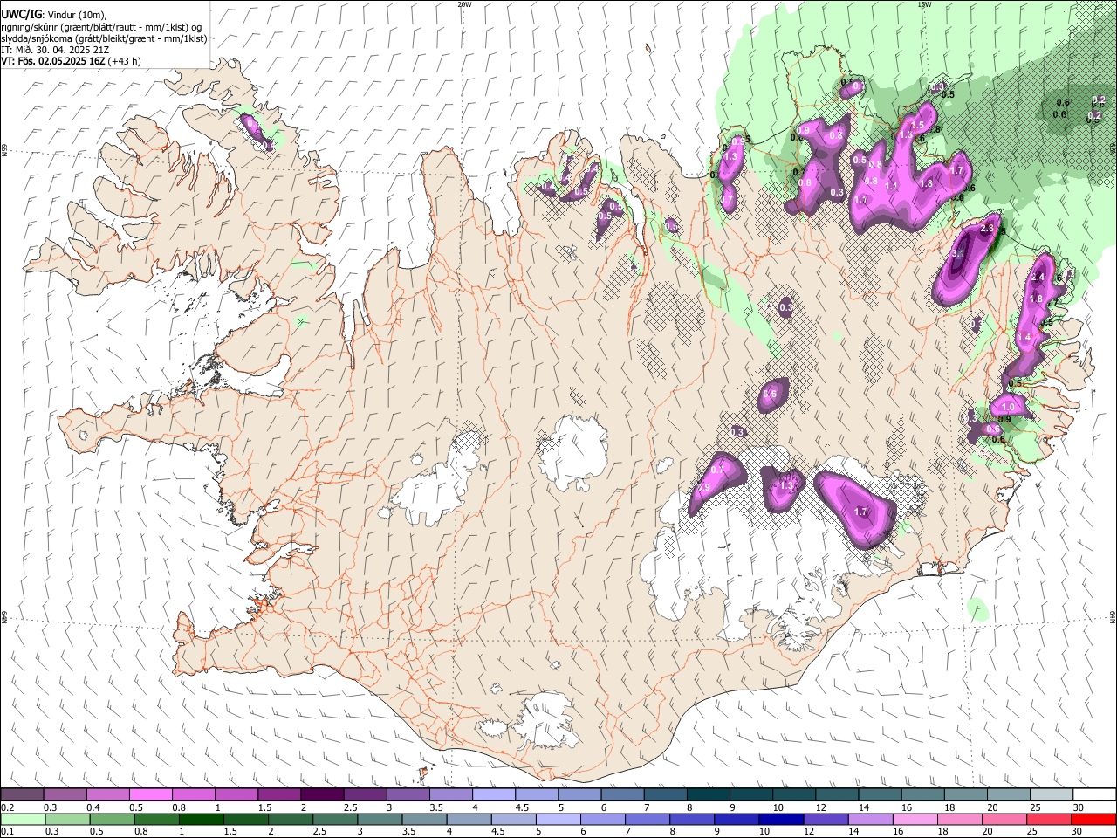
Task: Pick the 8 blue swatch in the lower legend
Action: (x=691, y=819)
